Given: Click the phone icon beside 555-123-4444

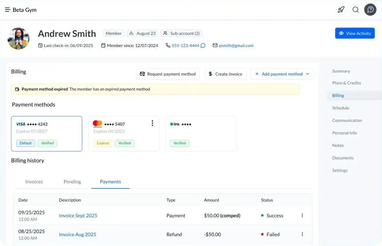Looking at the screenshot, I should [x=167, y=45].
